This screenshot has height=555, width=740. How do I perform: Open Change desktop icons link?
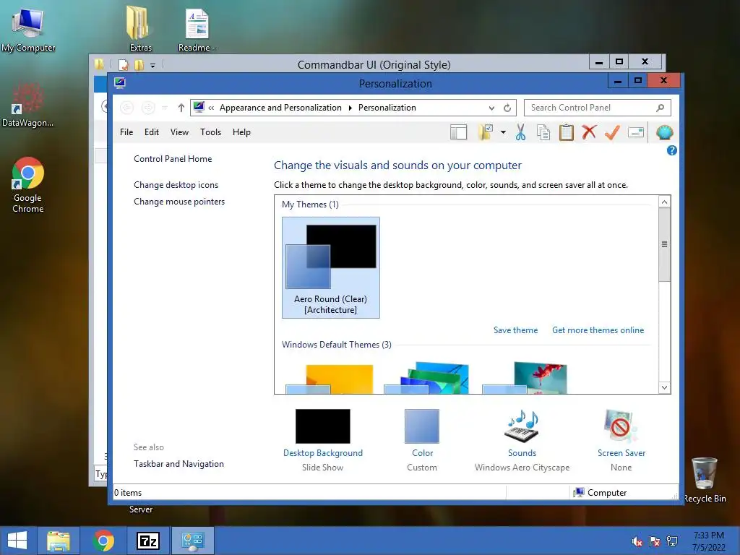(x=176, y=185)
